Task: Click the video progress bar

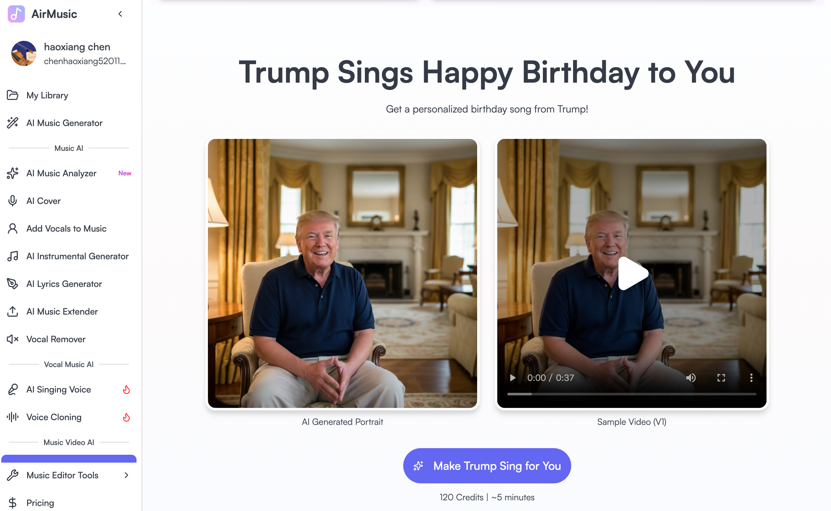Action: click(x=632, y=394)
